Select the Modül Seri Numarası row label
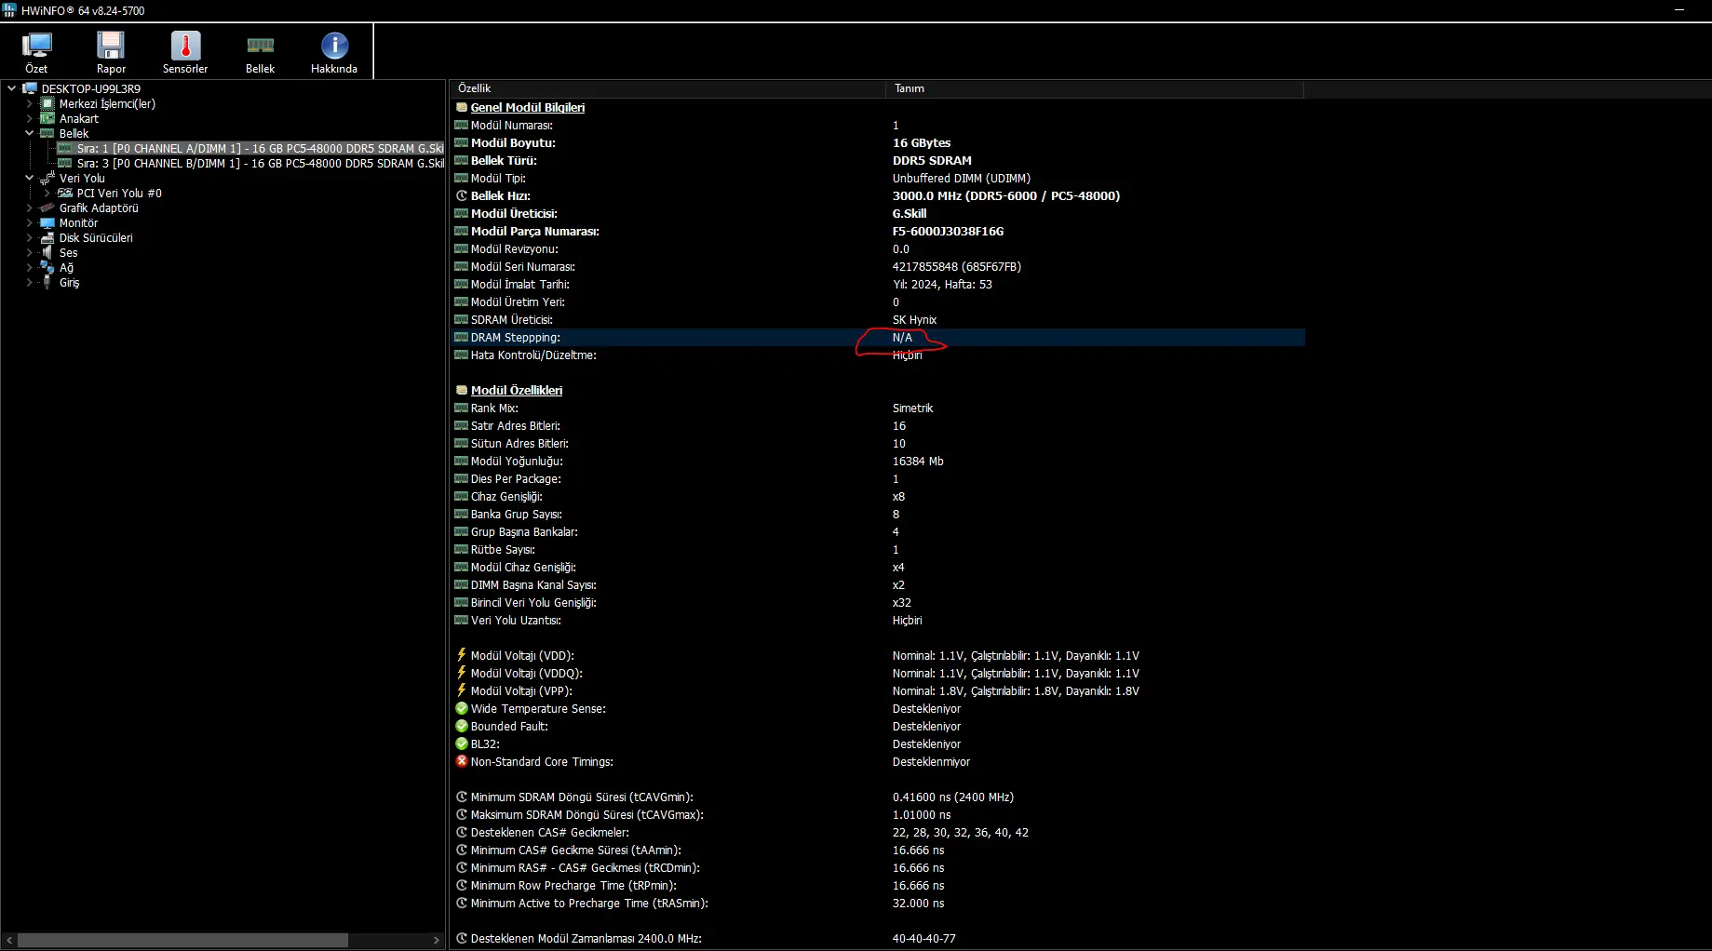Image resolution: width=1712 pixels, height=951 pixels. [x=522, y=266]
